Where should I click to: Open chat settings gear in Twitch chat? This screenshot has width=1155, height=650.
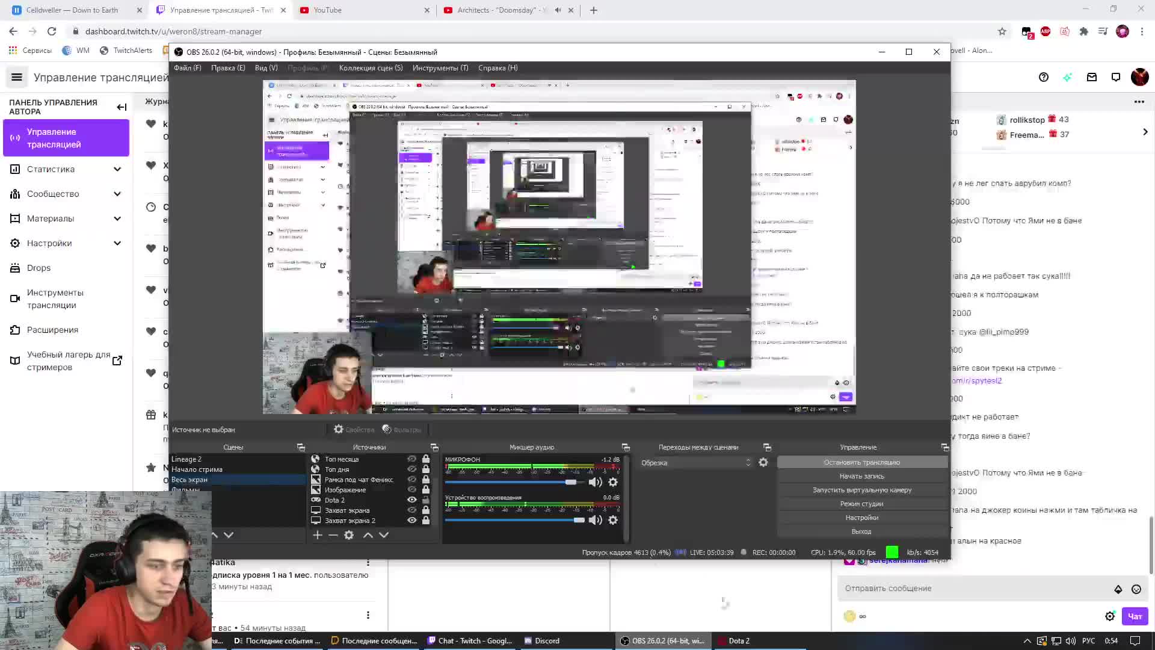click(x=1110, y=616)
